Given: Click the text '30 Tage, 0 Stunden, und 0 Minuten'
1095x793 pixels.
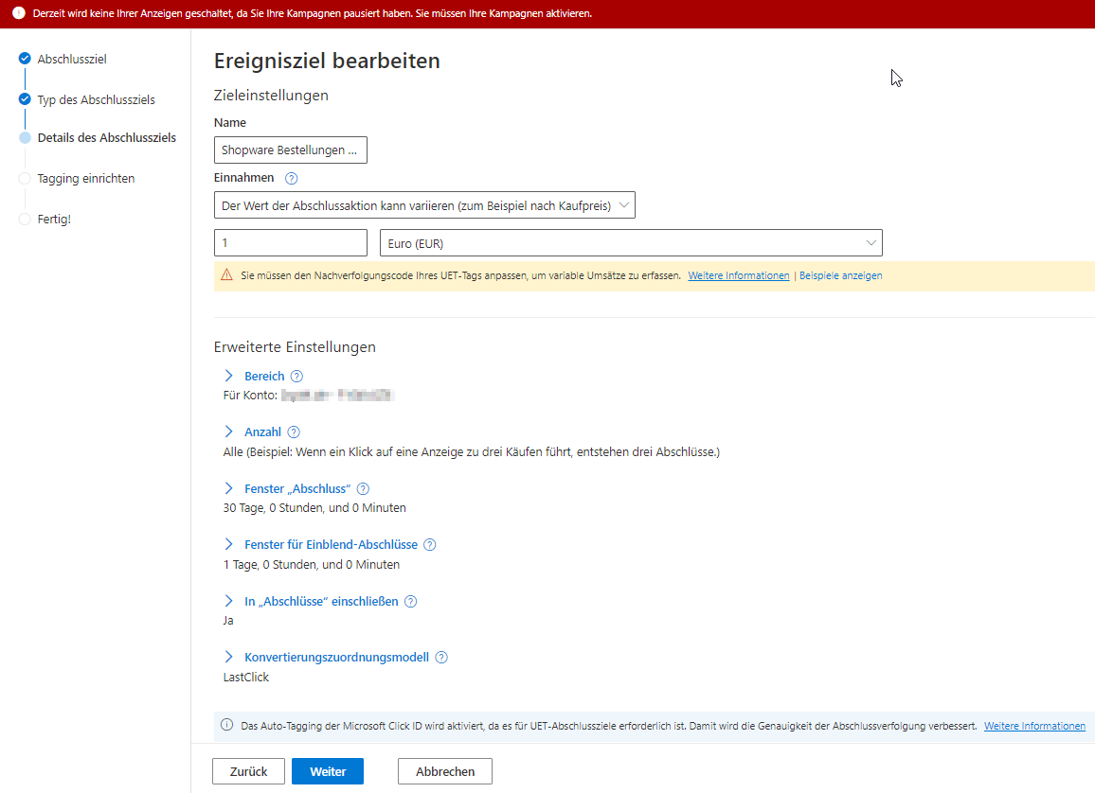Looking at the screenshot, I should (x=314, y=508).
